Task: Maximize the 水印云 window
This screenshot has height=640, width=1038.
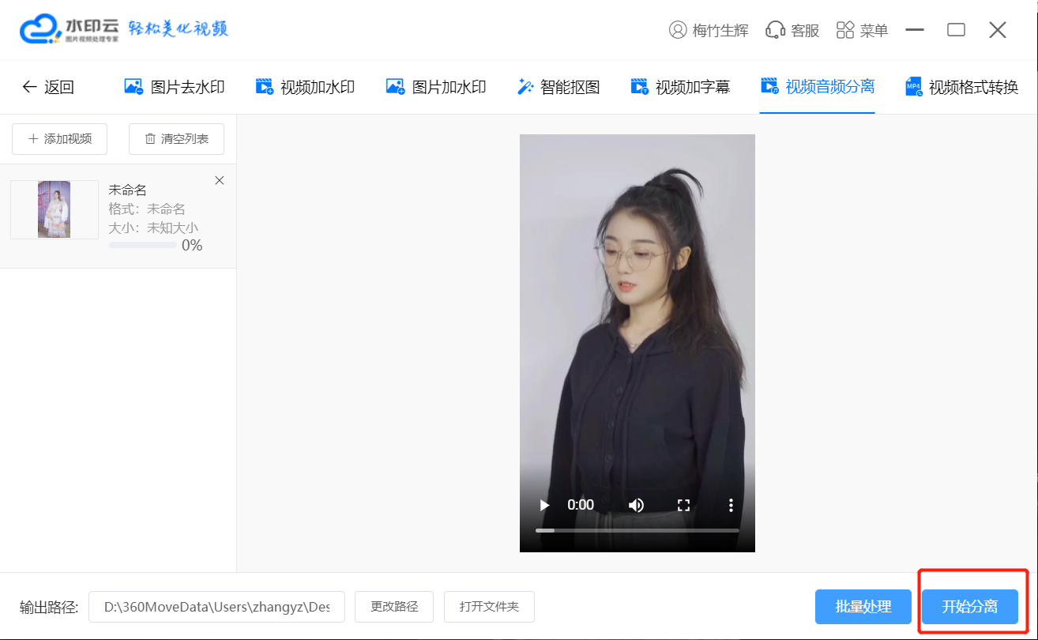Action: point(957,30)
